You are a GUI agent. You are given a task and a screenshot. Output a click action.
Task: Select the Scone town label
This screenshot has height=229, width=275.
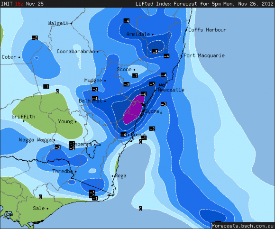point(124,69)
